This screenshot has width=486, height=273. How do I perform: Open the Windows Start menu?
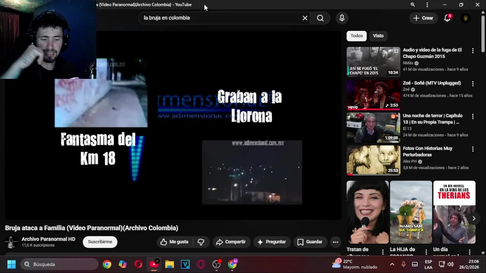[x=11, y=264]
